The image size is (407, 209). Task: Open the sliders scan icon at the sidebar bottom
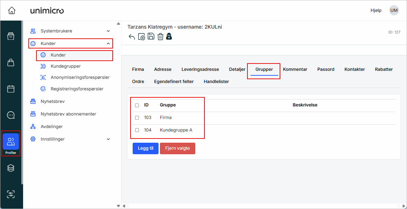point(10,194)
